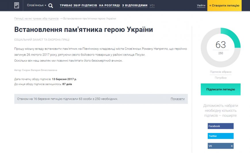Click + Створити петицію button
Screen dimensions: 250x153
point(224,5)
